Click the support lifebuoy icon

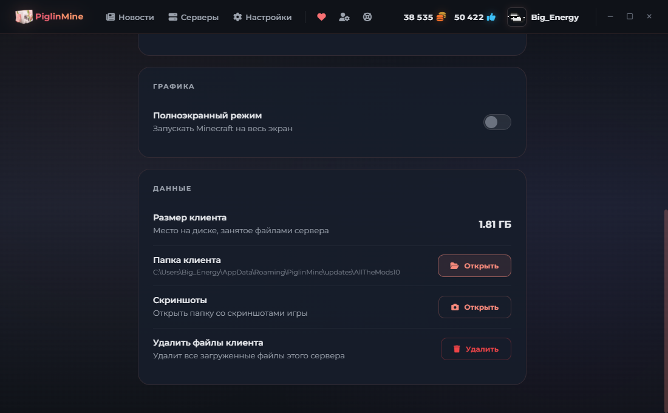pyautogui.click(x=367, y=17)
